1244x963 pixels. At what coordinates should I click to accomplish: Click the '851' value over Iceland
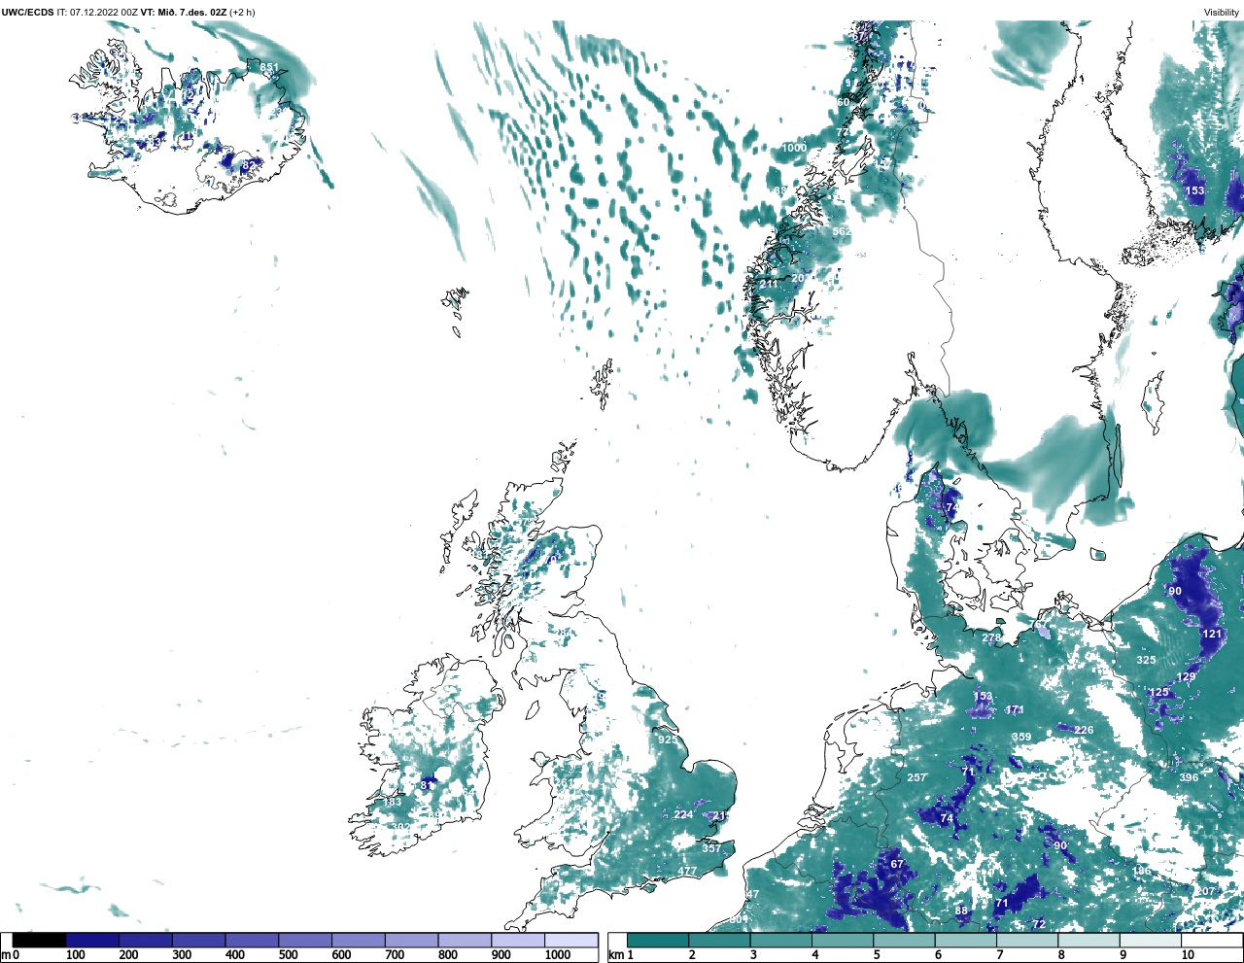point(269,68)
